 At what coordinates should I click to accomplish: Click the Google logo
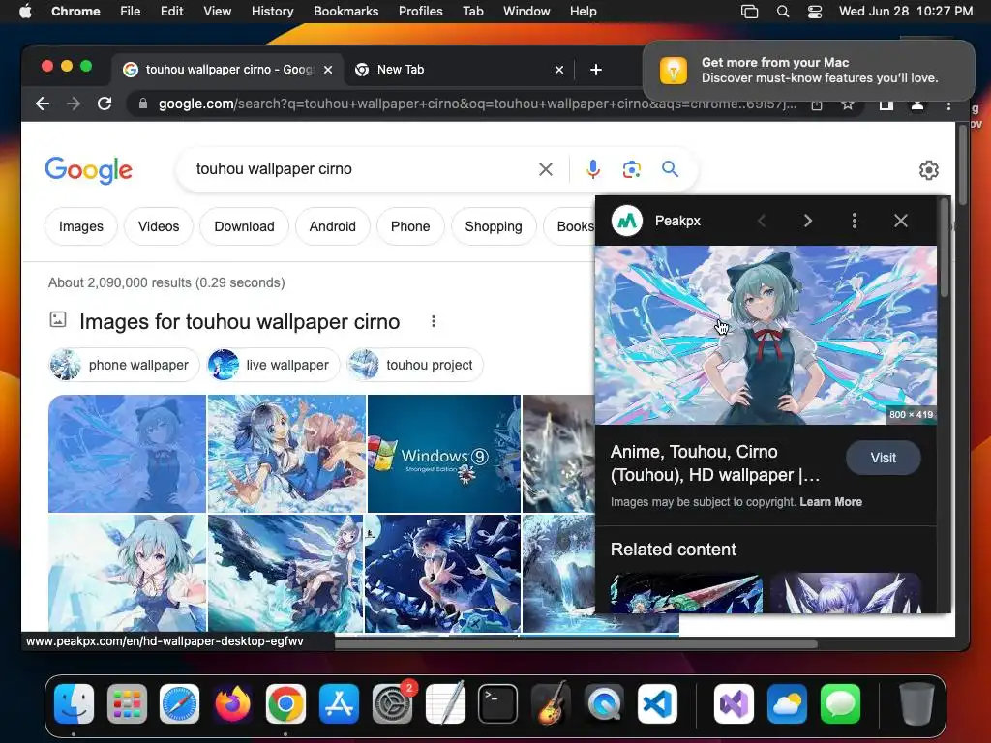pos(88,169)
